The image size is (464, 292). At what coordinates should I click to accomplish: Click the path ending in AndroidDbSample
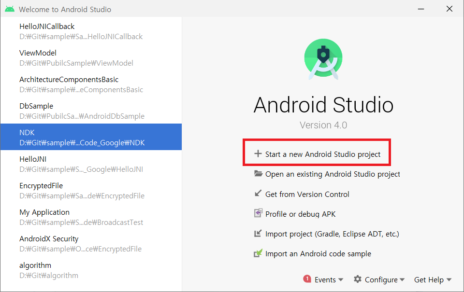[82, 116]
